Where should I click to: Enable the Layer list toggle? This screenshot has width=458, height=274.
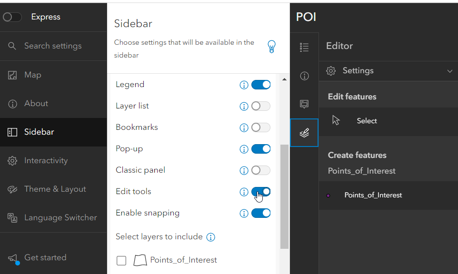click(261, 106)
